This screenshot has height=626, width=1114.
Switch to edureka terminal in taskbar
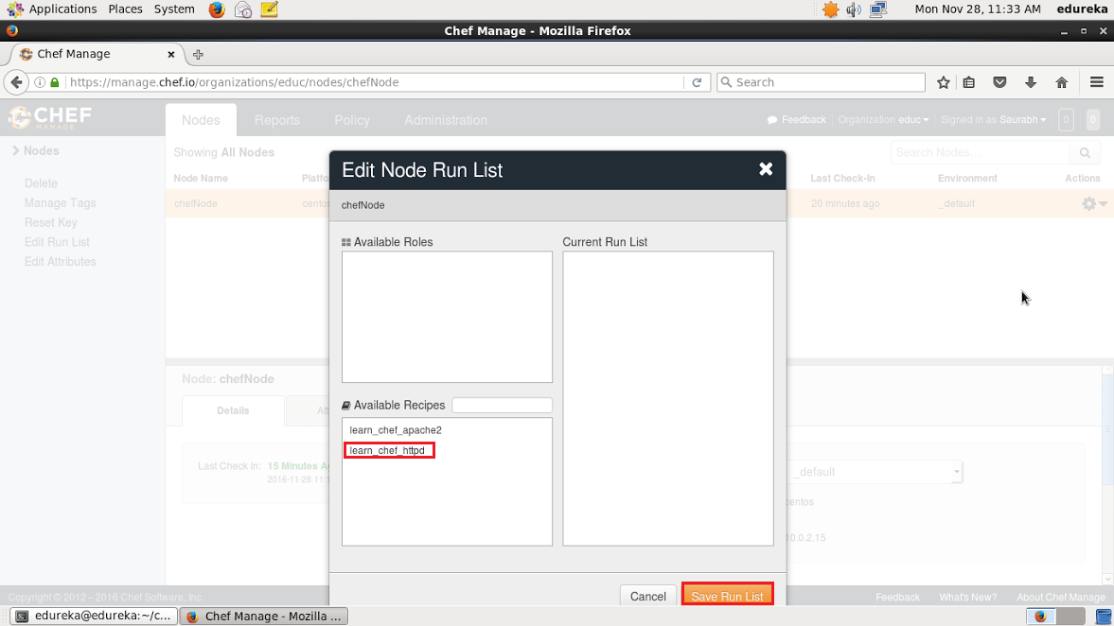click(94, 616)
